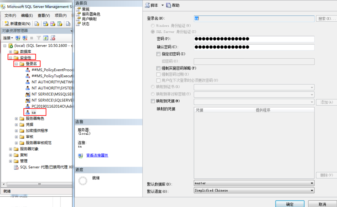Viewport: 337px width, 207px height.
Task: Open the 默认数据库 master dropdown
Action: click(x=254, y=183)
